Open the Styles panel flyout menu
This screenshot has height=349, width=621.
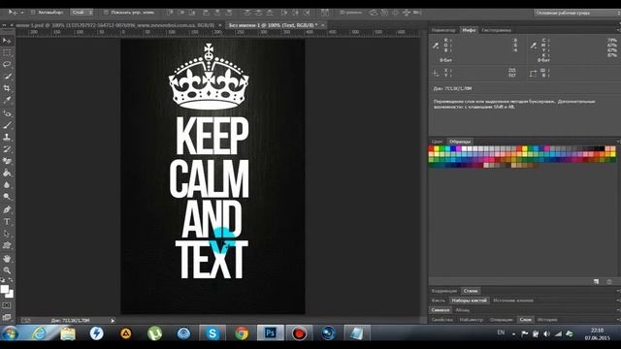click(x=618, y=291)
